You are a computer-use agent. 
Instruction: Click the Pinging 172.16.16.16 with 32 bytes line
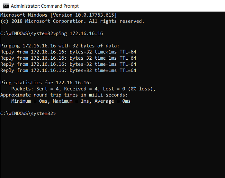(60, 46)
